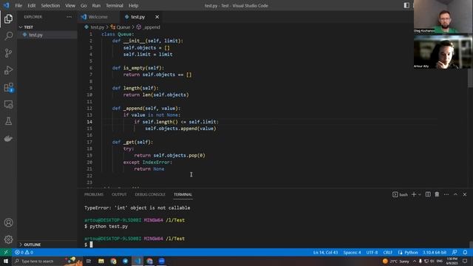Switch to the DEBUG CONSOLE tab
Screen dimensions: 473x266
(x=150, y=194)
